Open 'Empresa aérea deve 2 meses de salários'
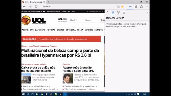Screen dimensions: 171x96 coord(40,89)
